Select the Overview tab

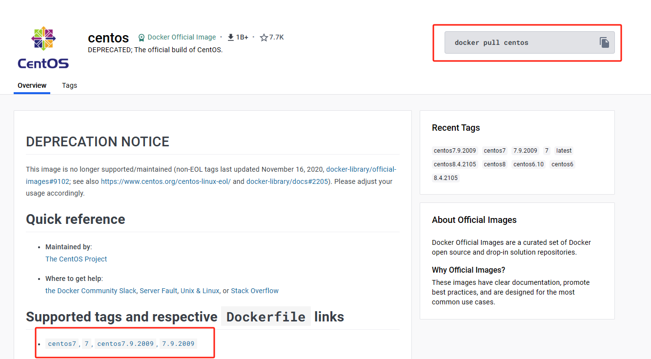point(32,85)
